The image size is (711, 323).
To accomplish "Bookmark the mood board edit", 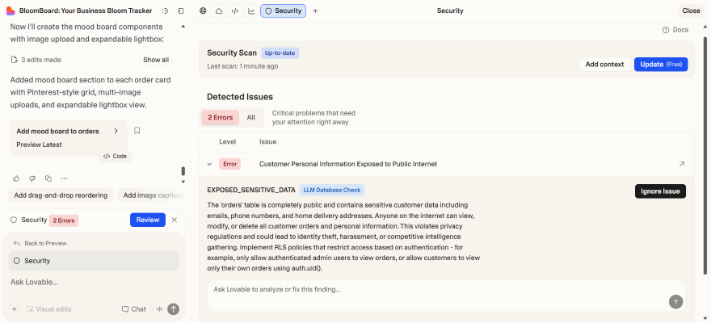I will (x=137, y=131).
